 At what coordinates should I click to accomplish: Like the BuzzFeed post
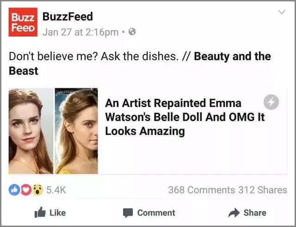coord(50,213)
